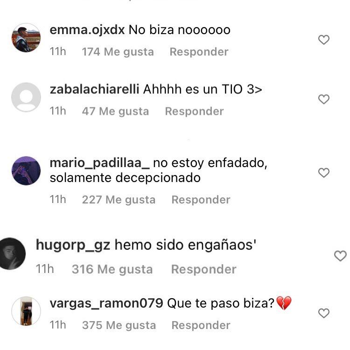Viewport: 350px width, 350px height.
Task: Like the emma.ojxdx comment with the heart
Action: [324, 40]
